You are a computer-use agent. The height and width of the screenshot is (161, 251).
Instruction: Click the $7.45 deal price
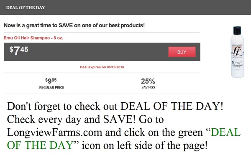click(x=18, y=50)
